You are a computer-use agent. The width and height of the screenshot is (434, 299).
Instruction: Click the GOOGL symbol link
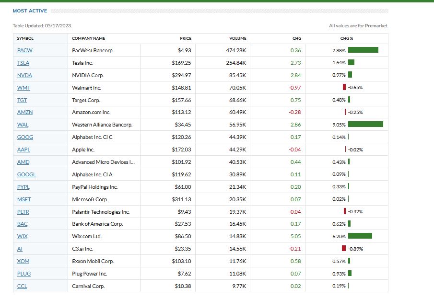[x=26, y=174]
